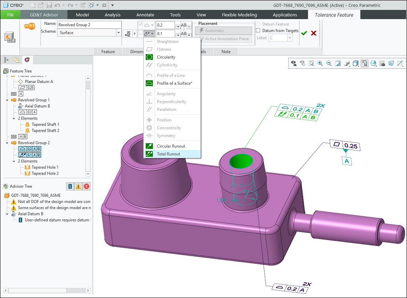Image resolution: width=407 pixels, height=298 pixels.
Task: Open the tolerance type dropdown on the 0.1 row
Action: pos(152,33)
